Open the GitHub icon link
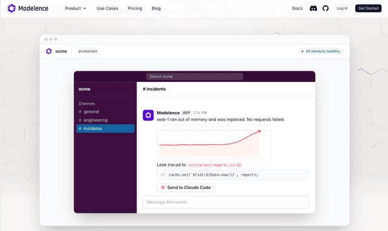 (x=326, y=8)
